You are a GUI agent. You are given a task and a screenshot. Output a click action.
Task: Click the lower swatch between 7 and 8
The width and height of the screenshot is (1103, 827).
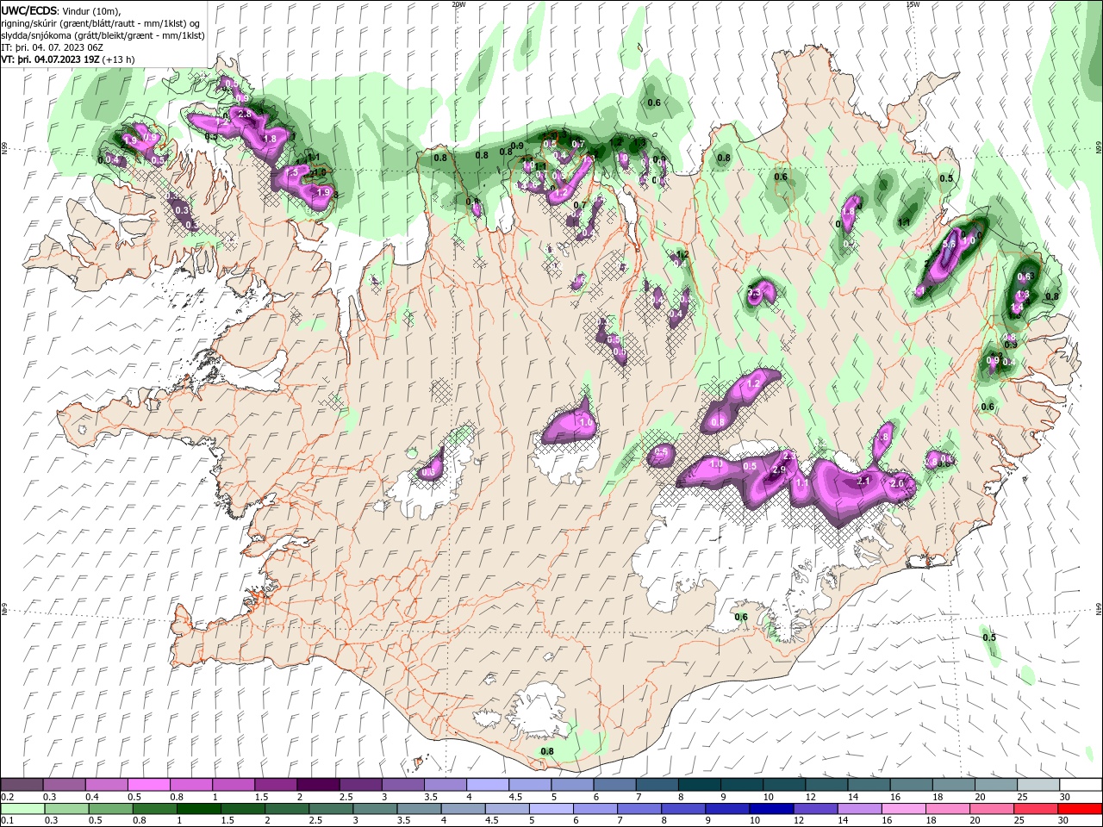(640, 809)
